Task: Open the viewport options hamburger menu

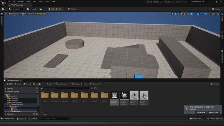Action: tap(6, 14)
